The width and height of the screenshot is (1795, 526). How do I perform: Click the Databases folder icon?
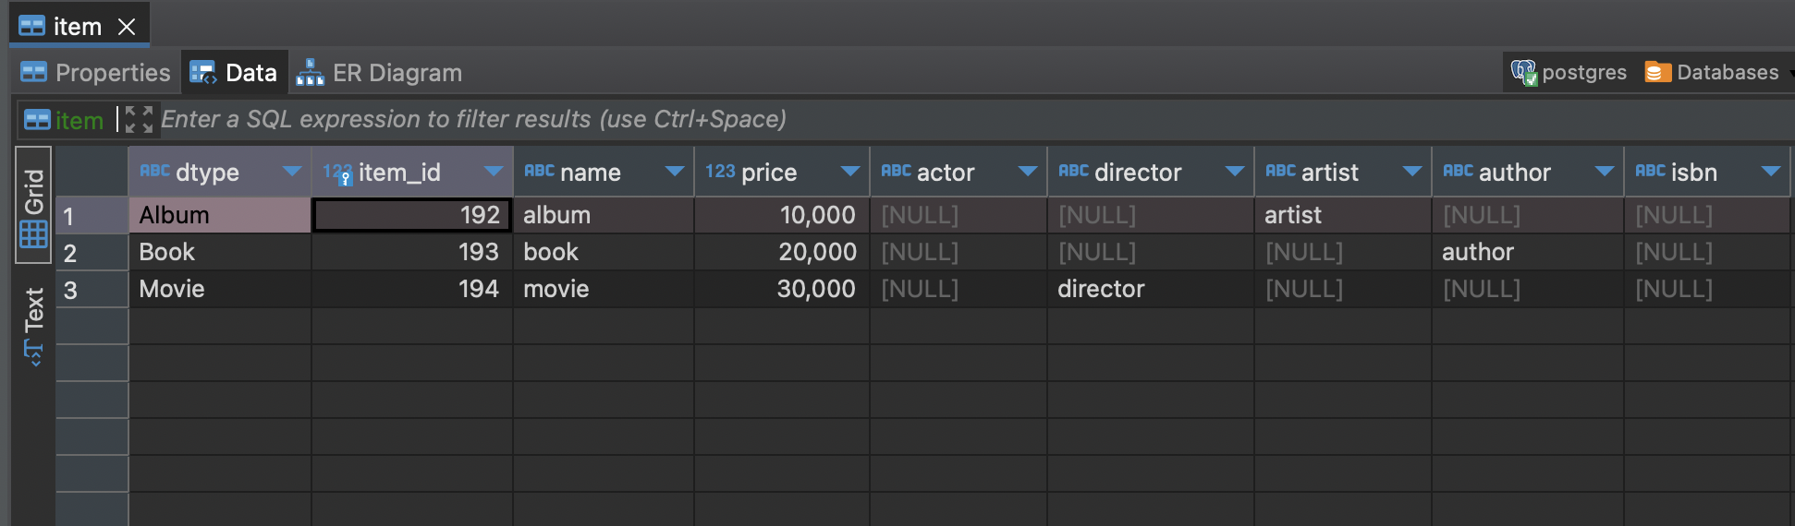pyautogui.click(x=1657, y=72)
